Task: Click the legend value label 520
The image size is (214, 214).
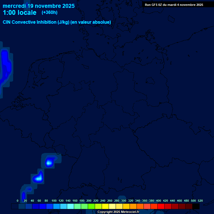Action: pyautogui.click(x=200, y=201)
